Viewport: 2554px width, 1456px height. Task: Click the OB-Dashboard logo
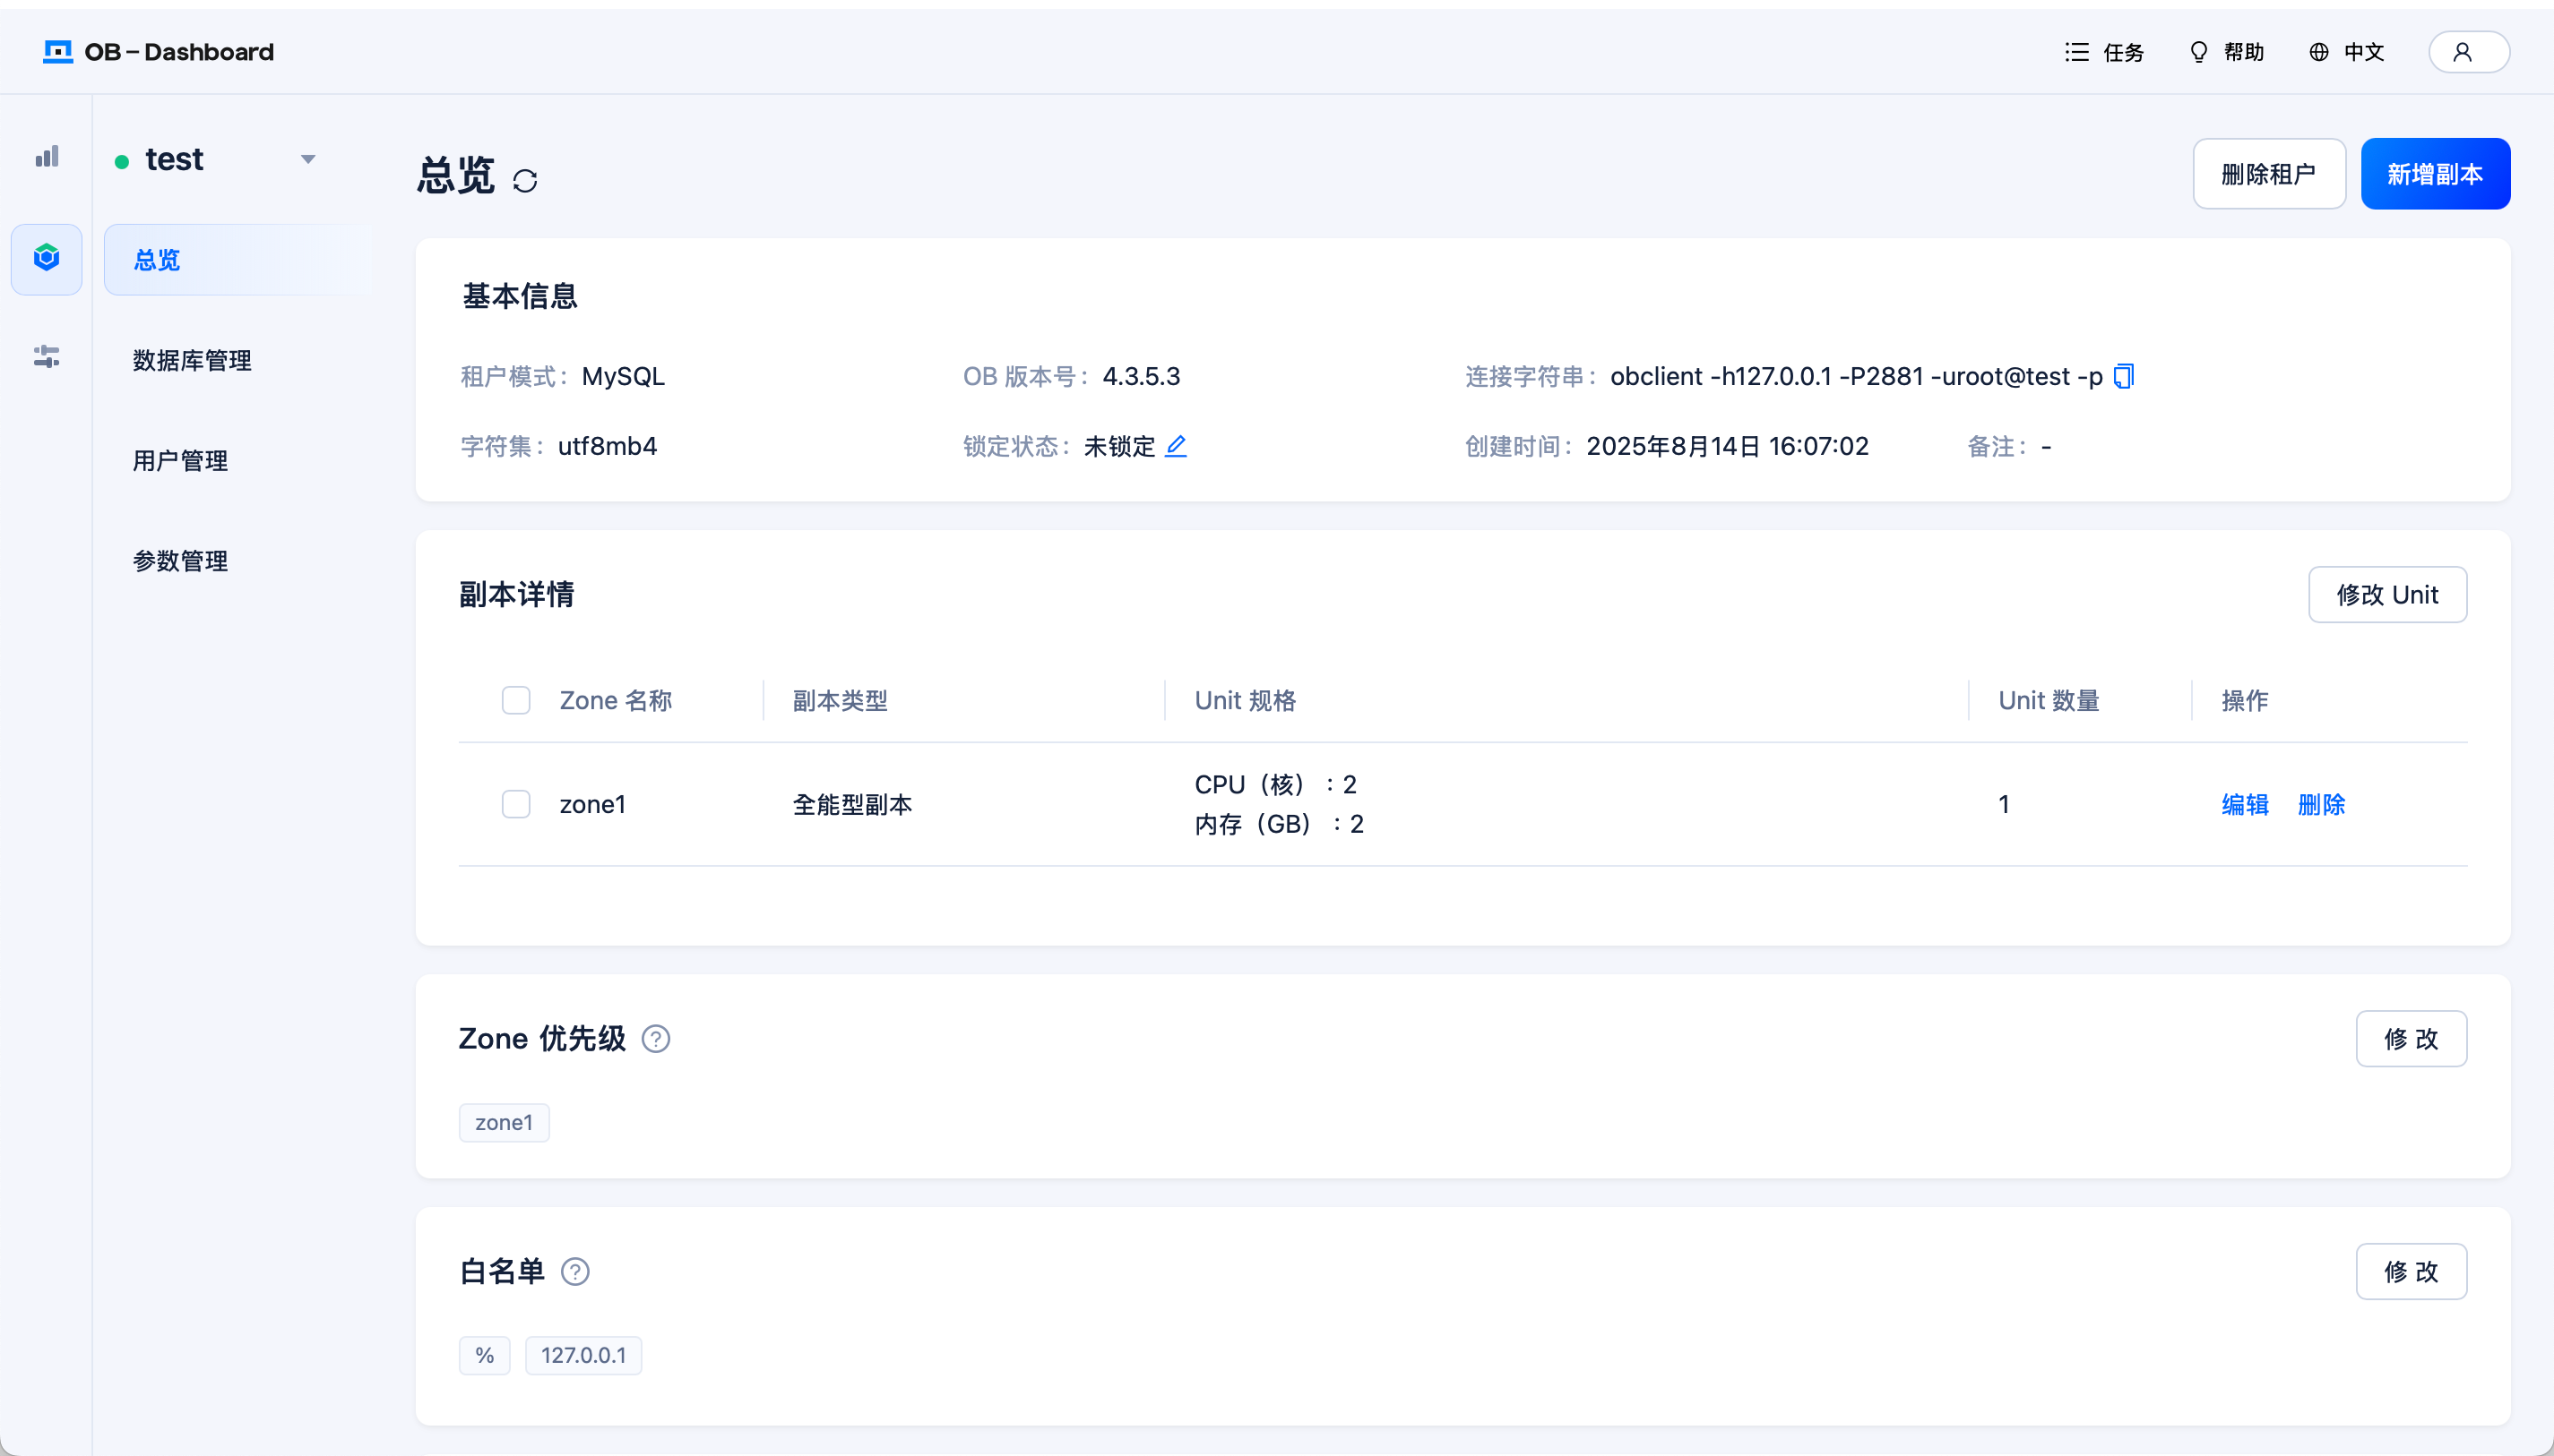[x=158, y=52]
